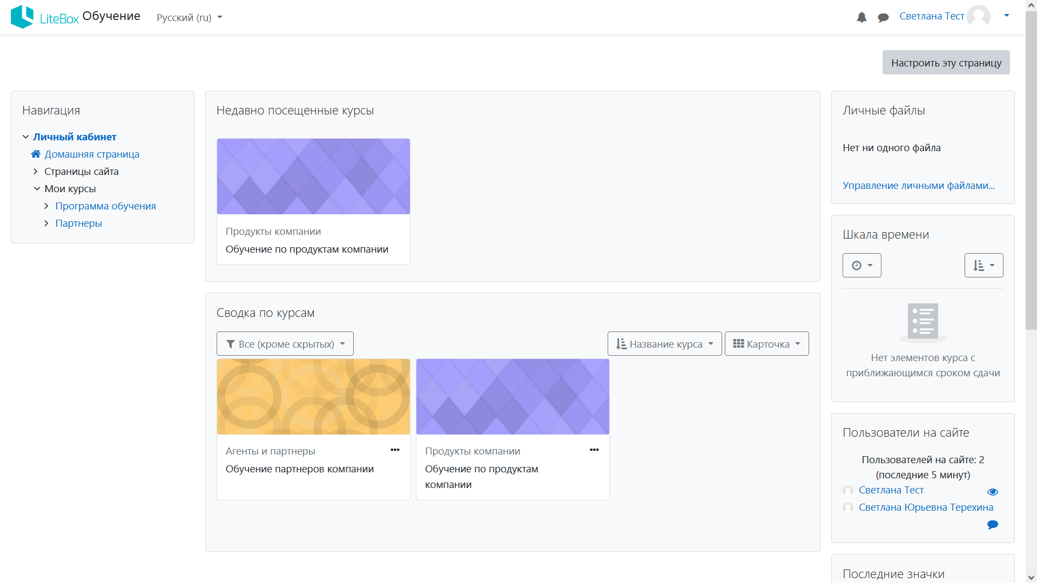Toggle online visibility eye icon

993,492
